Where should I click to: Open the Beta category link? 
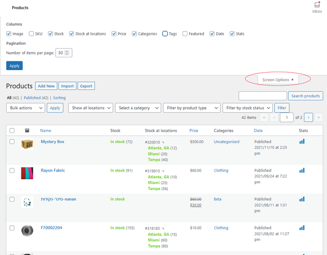218,199
